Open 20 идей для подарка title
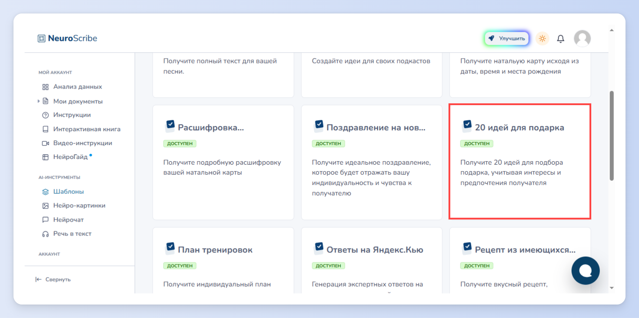 point(519,128)
